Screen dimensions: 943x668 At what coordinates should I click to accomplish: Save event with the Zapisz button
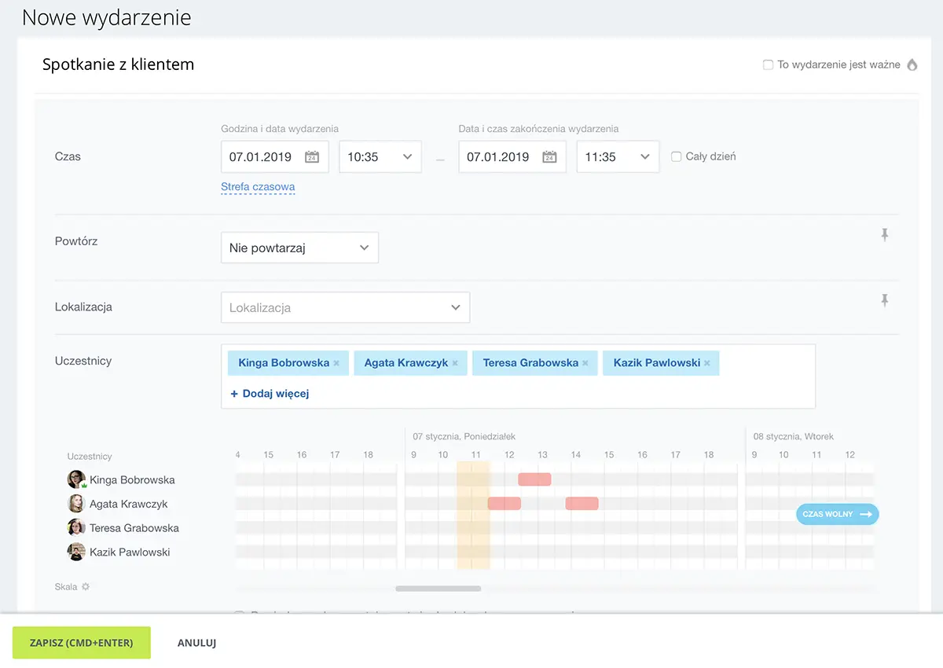82,643
